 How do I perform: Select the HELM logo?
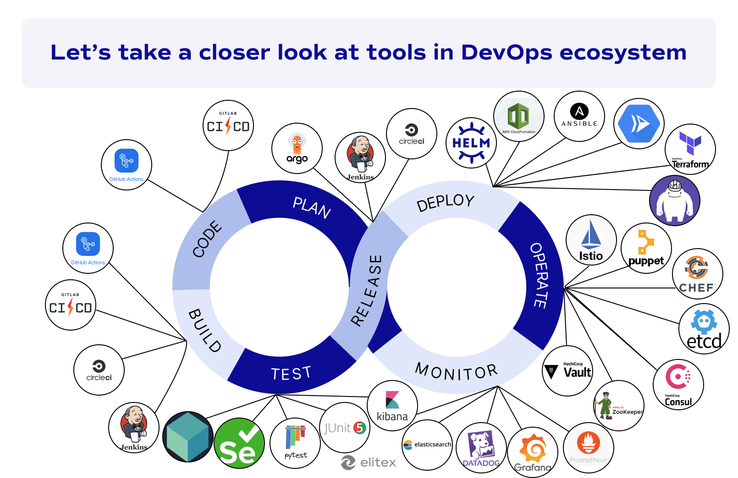point(471,143)
